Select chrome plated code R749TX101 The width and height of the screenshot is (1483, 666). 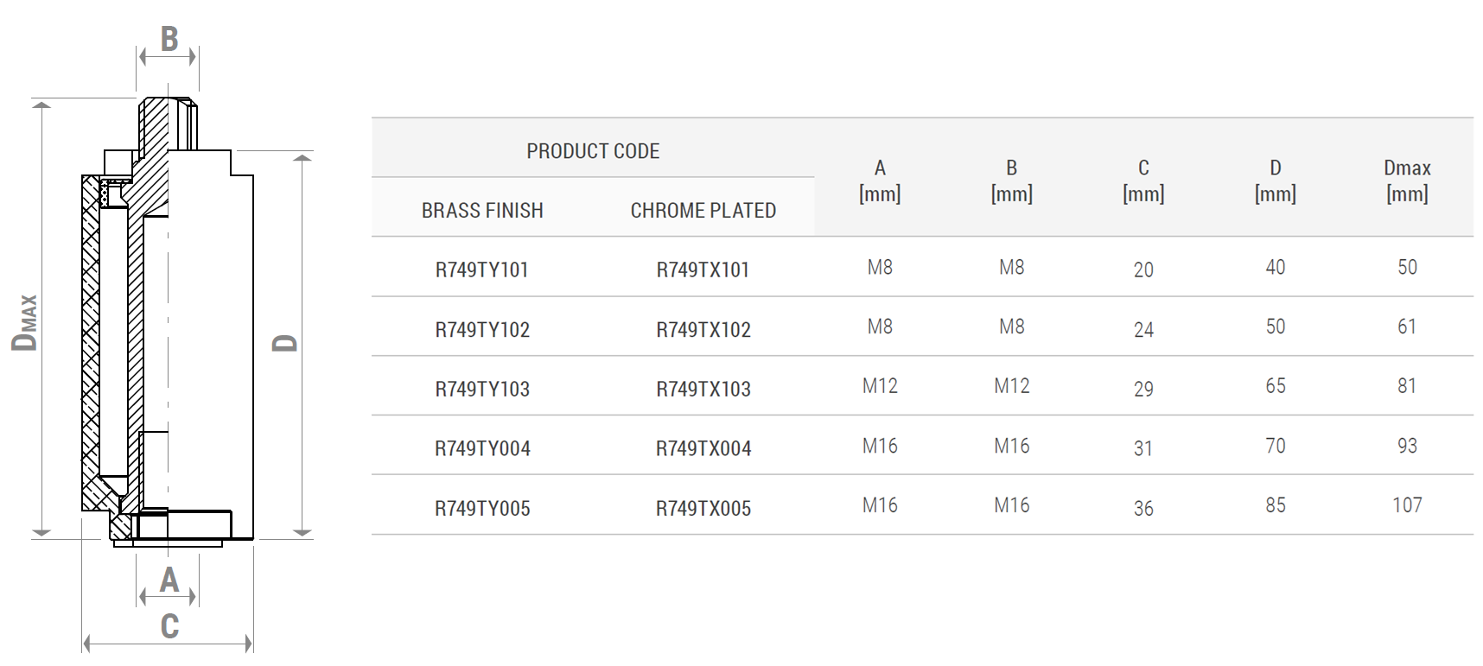(703, 270)
